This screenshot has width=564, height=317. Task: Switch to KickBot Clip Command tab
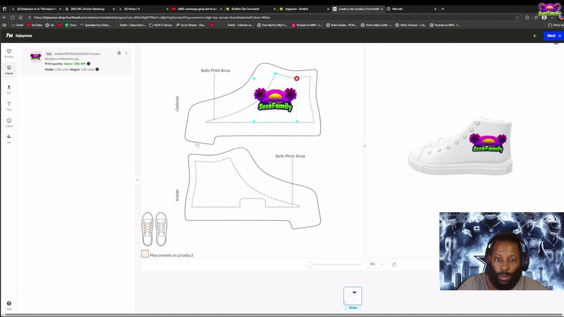point(251,9)
